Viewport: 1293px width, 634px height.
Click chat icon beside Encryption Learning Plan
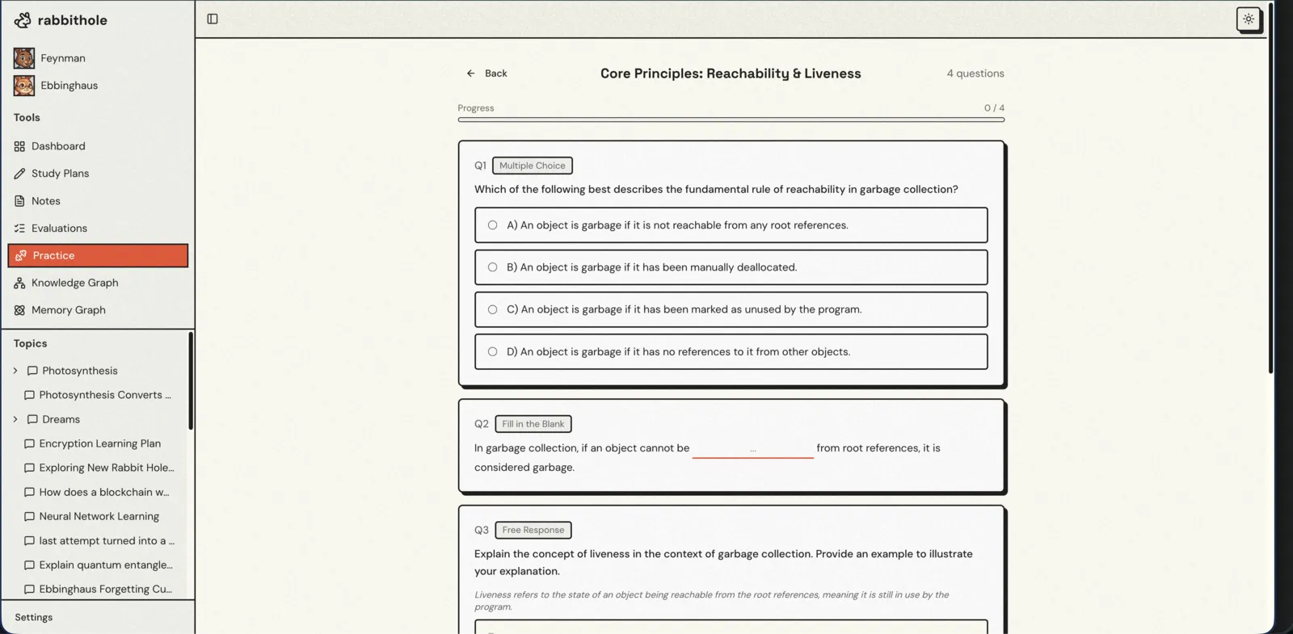coord(29,443)
